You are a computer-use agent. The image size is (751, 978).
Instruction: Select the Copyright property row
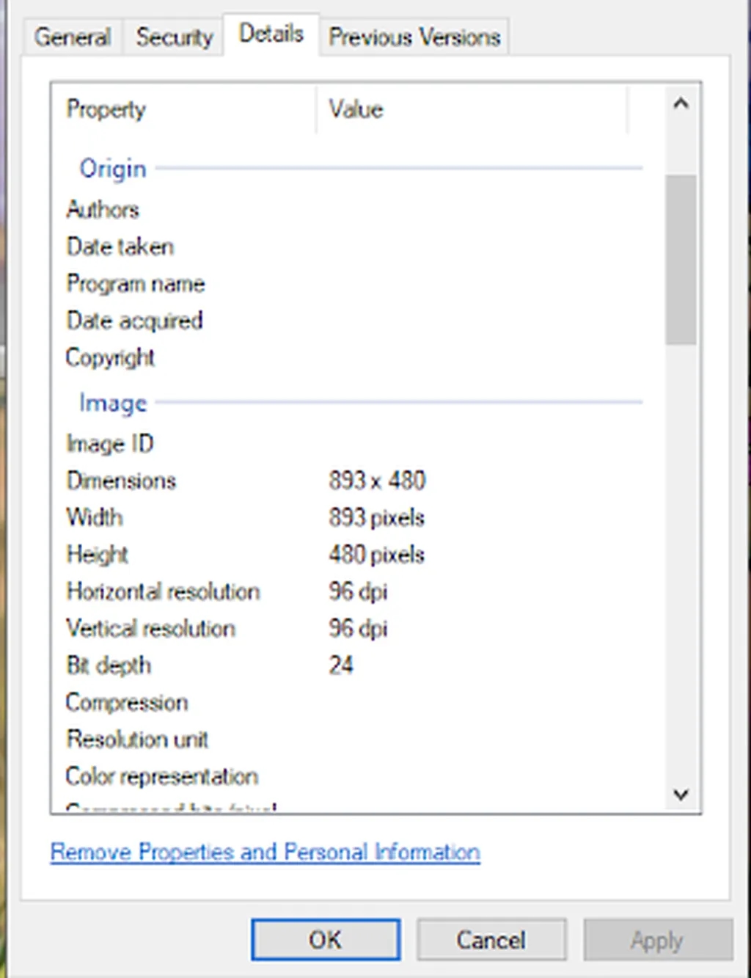(110, 358)
